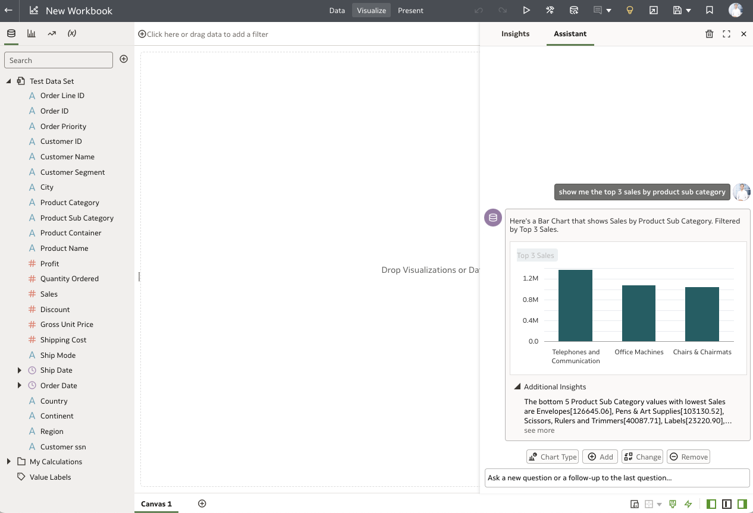Toggle the left panel visibility

point(711,503)
